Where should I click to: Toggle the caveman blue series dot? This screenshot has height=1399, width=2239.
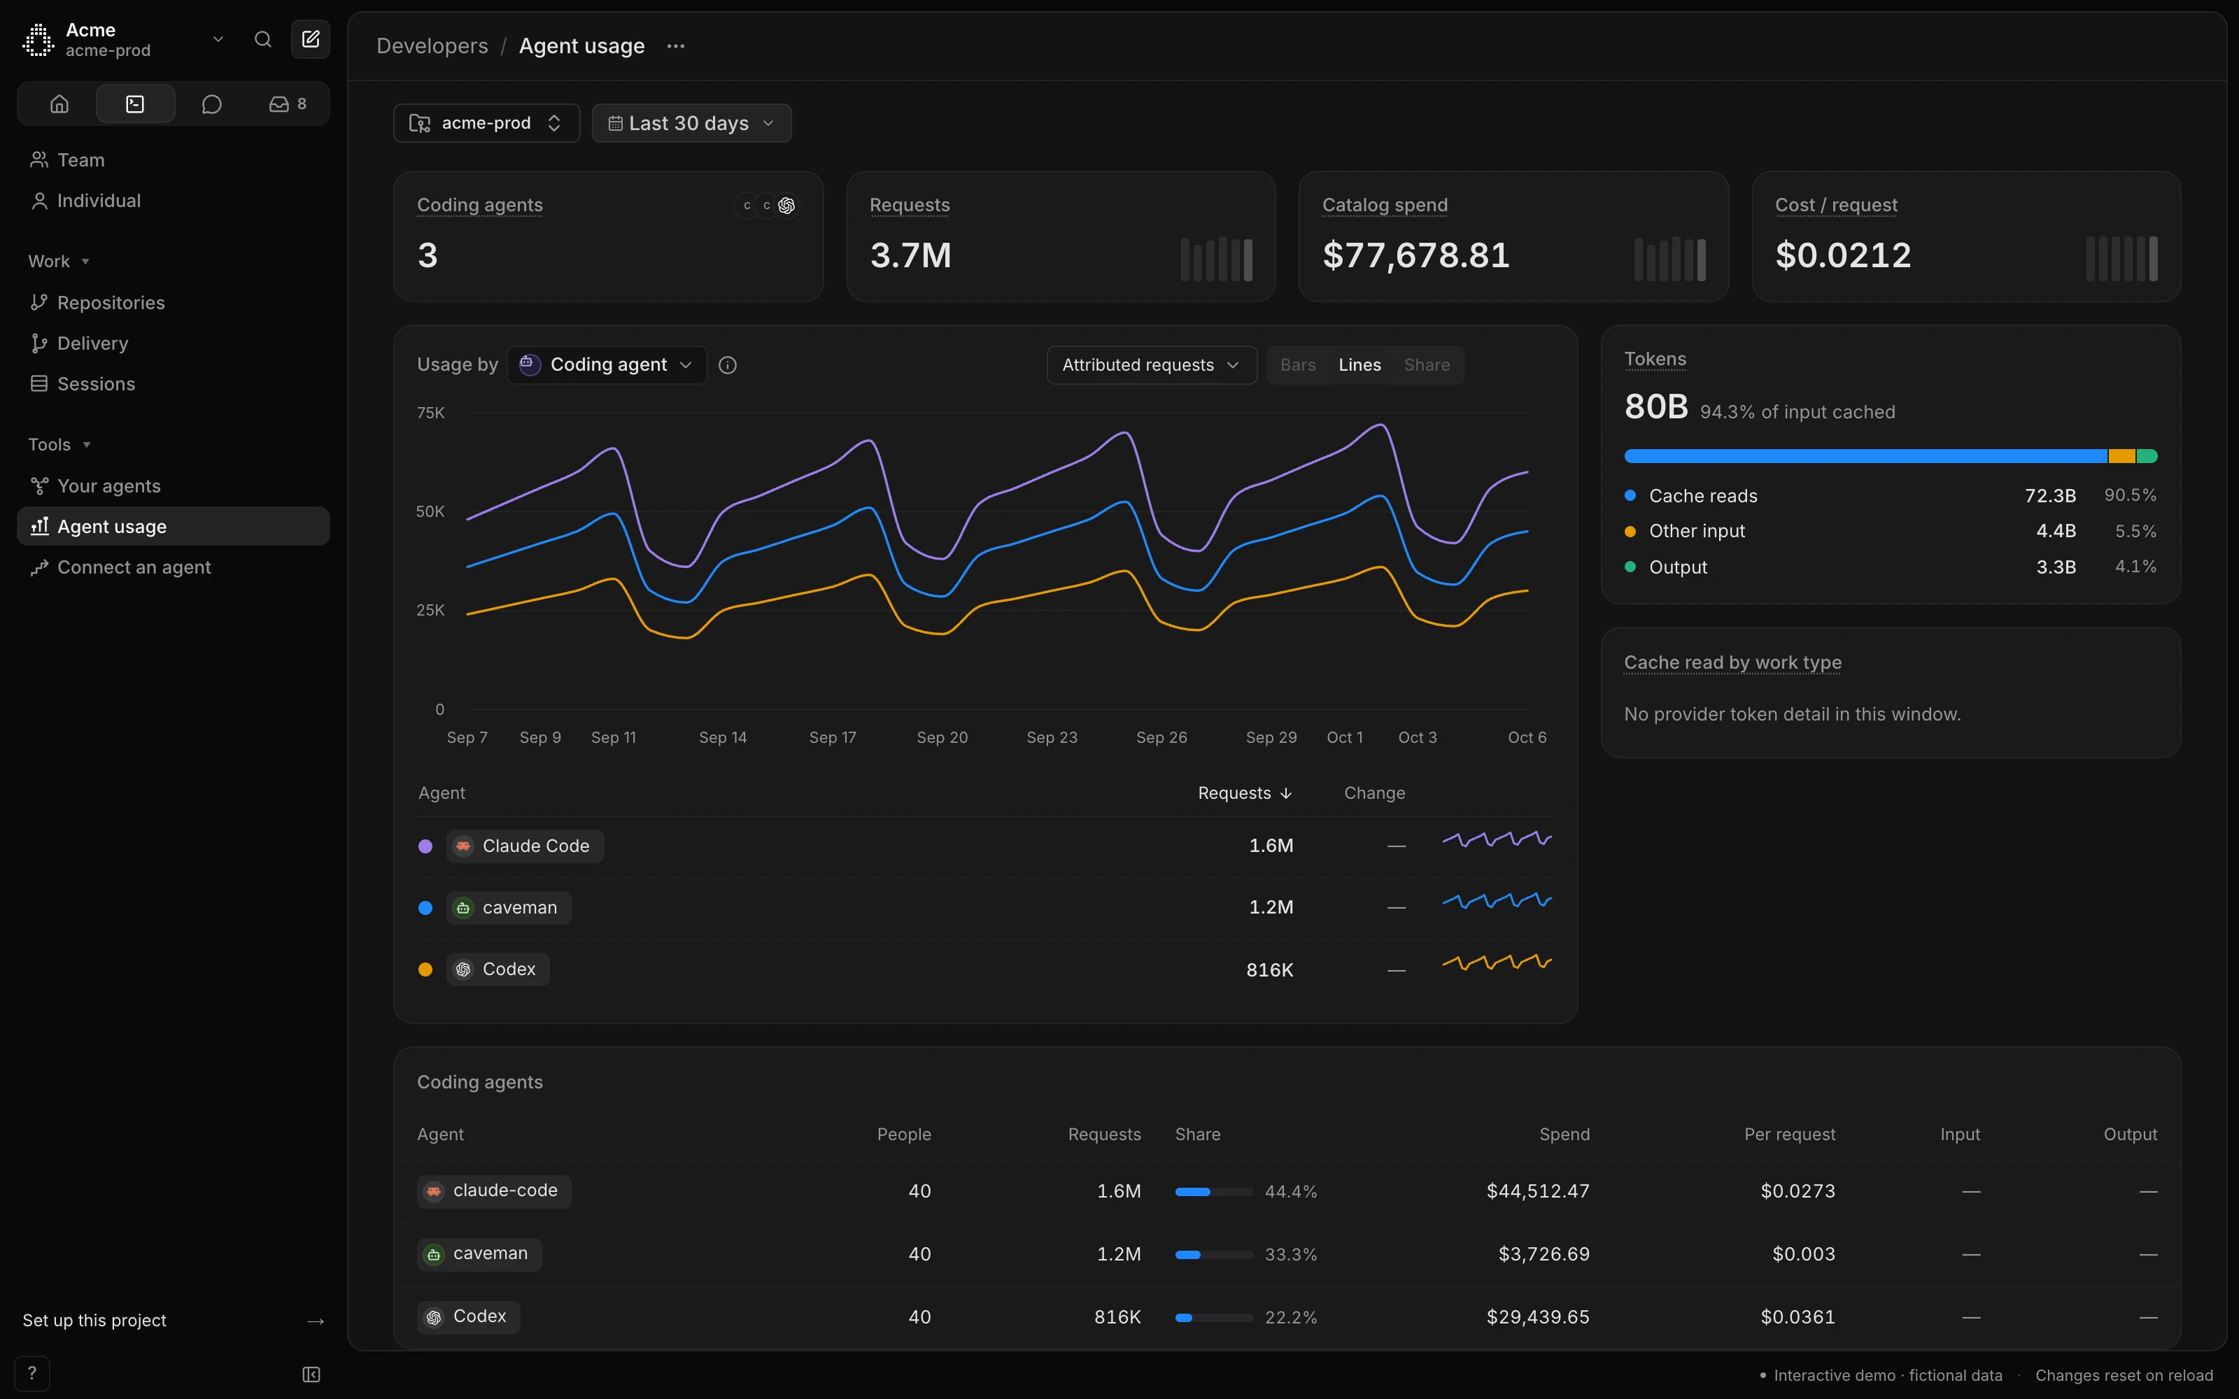(x=425, y=908)
